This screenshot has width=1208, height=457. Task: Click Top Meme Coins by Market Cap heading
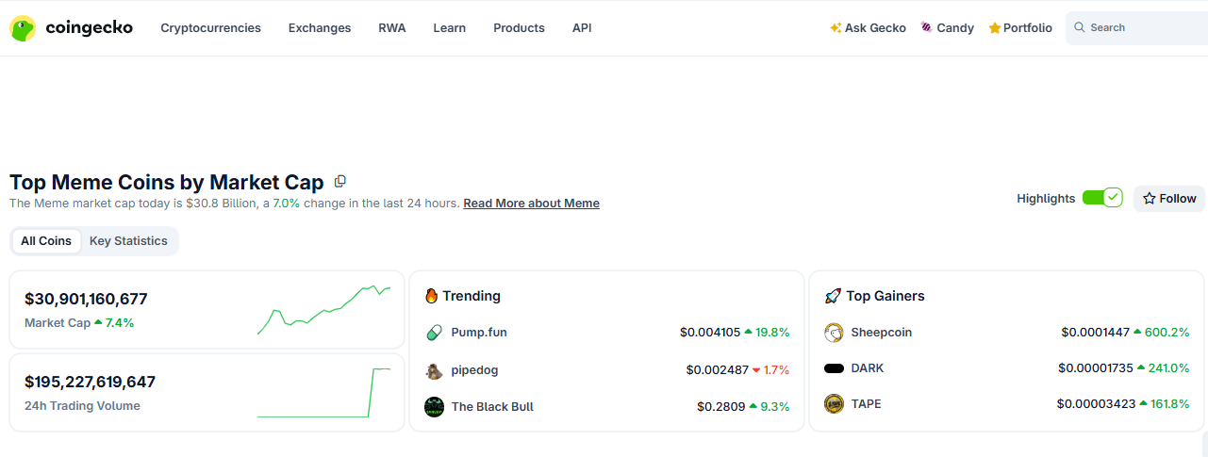[x=167, y=182]
